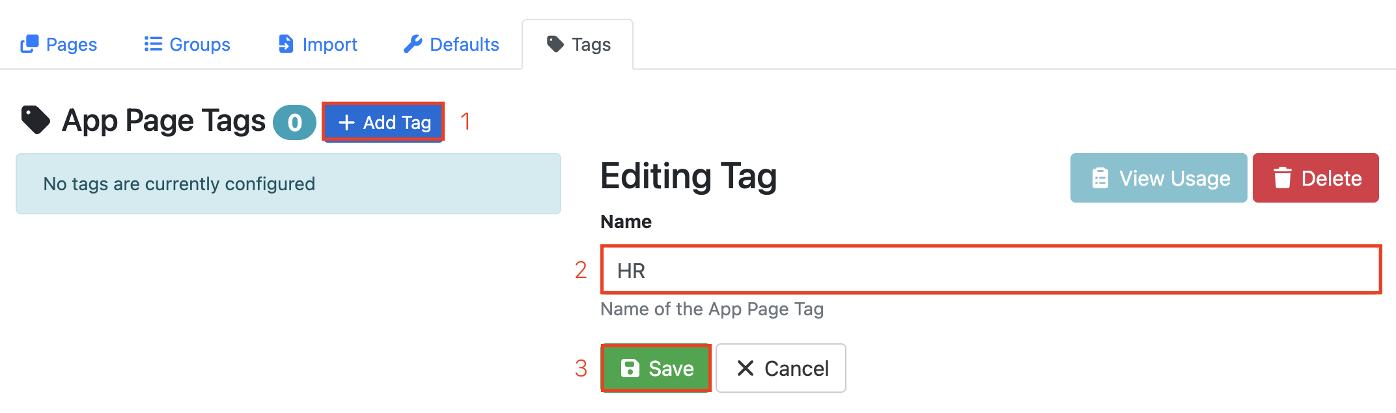Click the App Page Tags heading tag icon
This screenshot has width=1396, height=413.
point(35,120)
